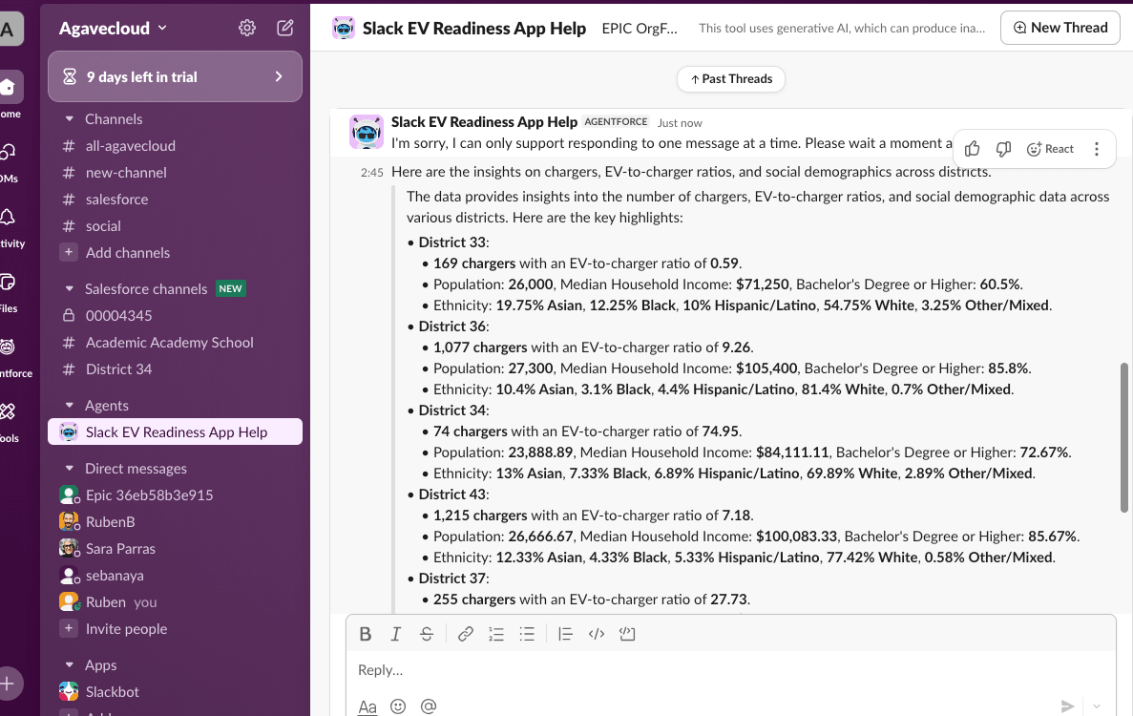Insert a bulleted list
Screen dimensions: 1133x716
coord(527,634)
